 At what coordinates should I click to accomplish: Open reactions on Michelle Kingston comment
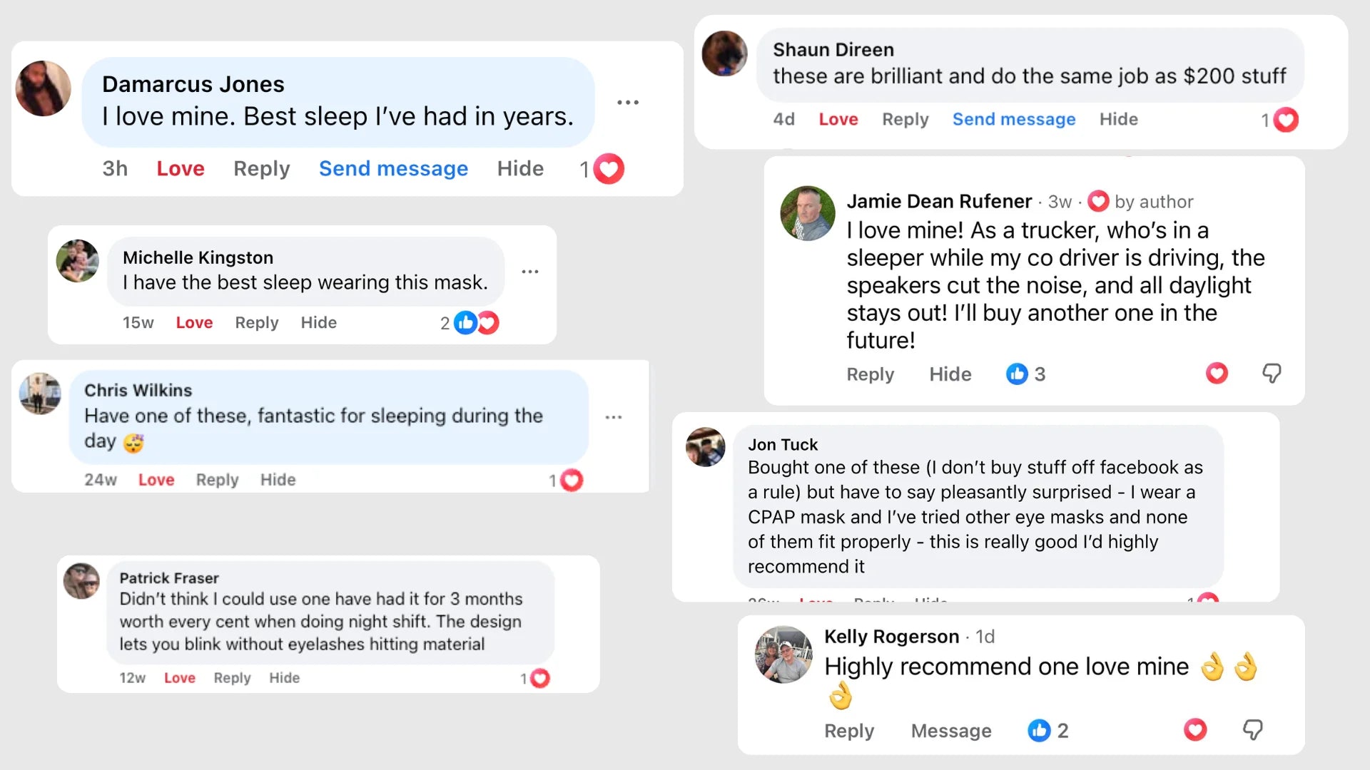[470, 323]
